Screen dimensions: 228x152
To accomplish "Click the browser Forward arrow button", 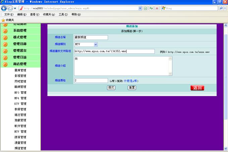I will pyautogui.click(x=10, y=8).
